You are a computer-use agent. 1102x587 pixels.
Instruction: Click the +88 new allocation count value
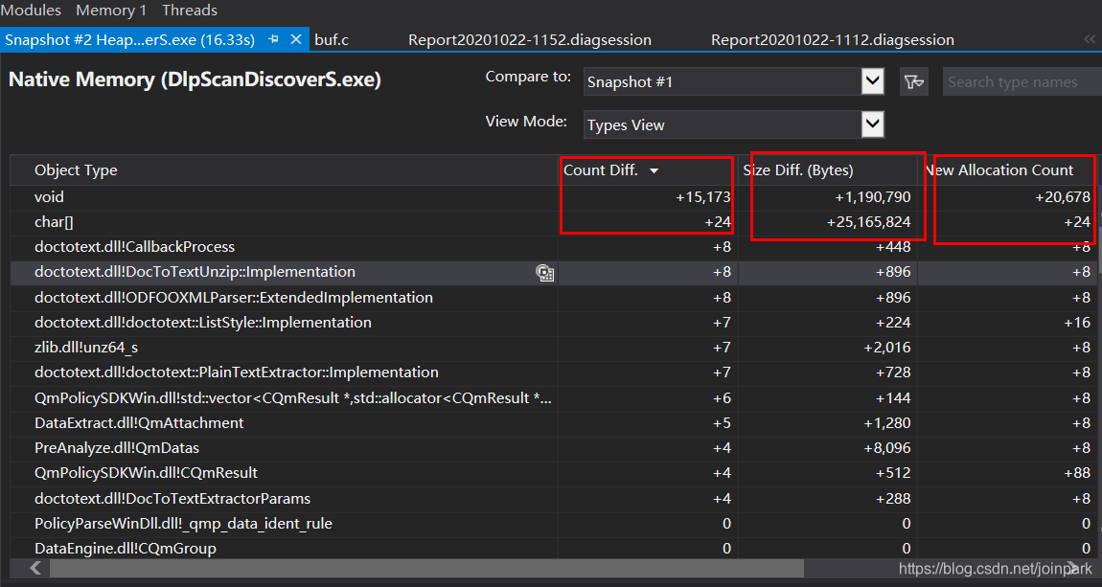coord(1077,473)
